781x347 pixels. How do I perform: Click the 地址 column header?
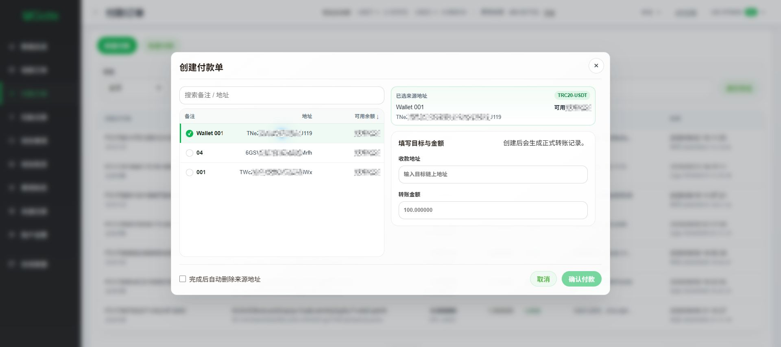coord(307,116)
